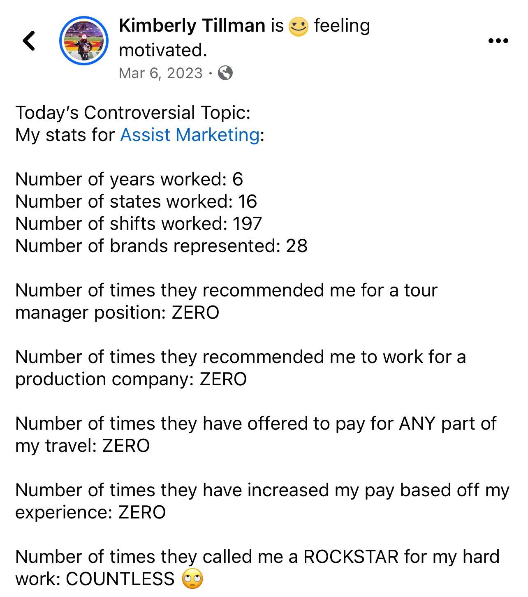Click the eye-roll emoji ending the post

click(x=192, y=579)
